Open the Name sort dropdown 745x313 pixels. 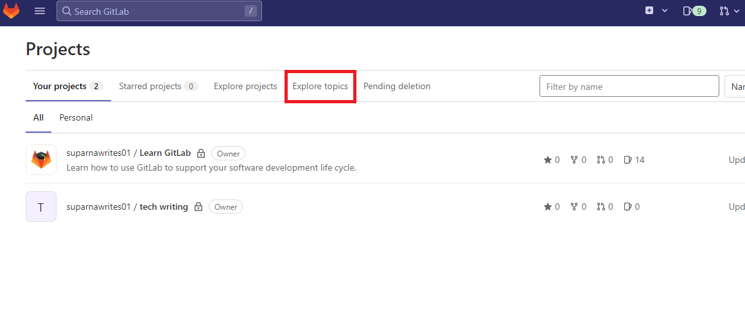(735, 87)
